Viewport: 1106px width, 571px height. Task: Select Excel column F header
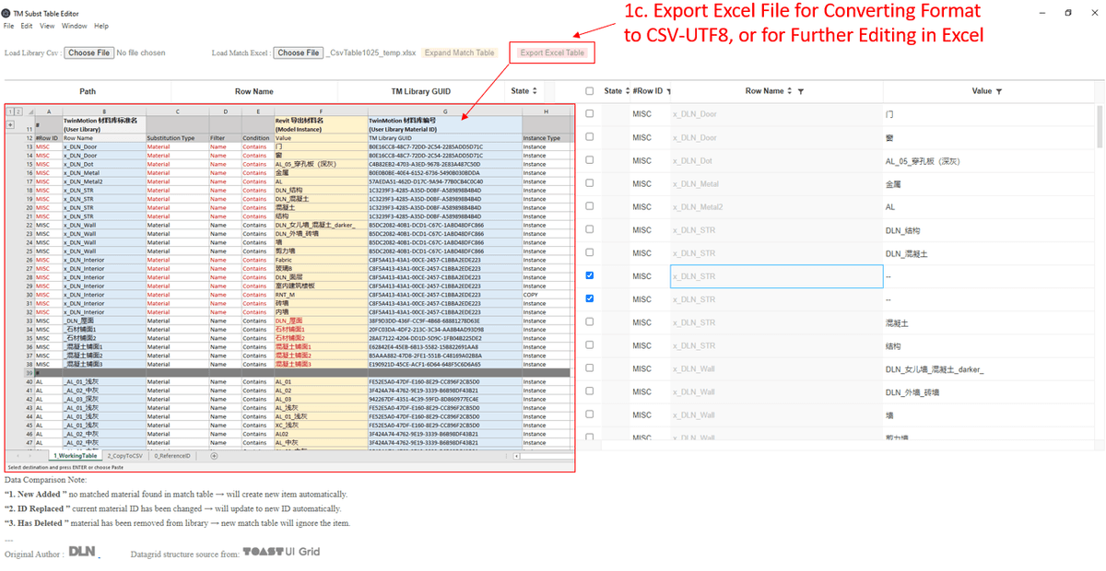pos(321,111)
